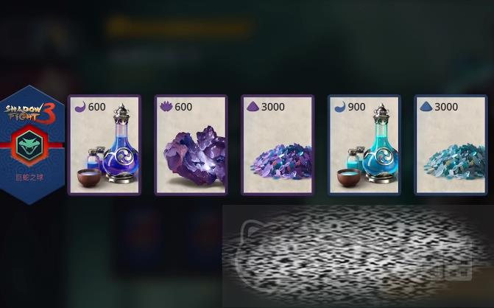Click the blue triangle pile icon beside 3000
This screenshot has width=494, height=308.
pyautogui.click(x=426, y=107)
